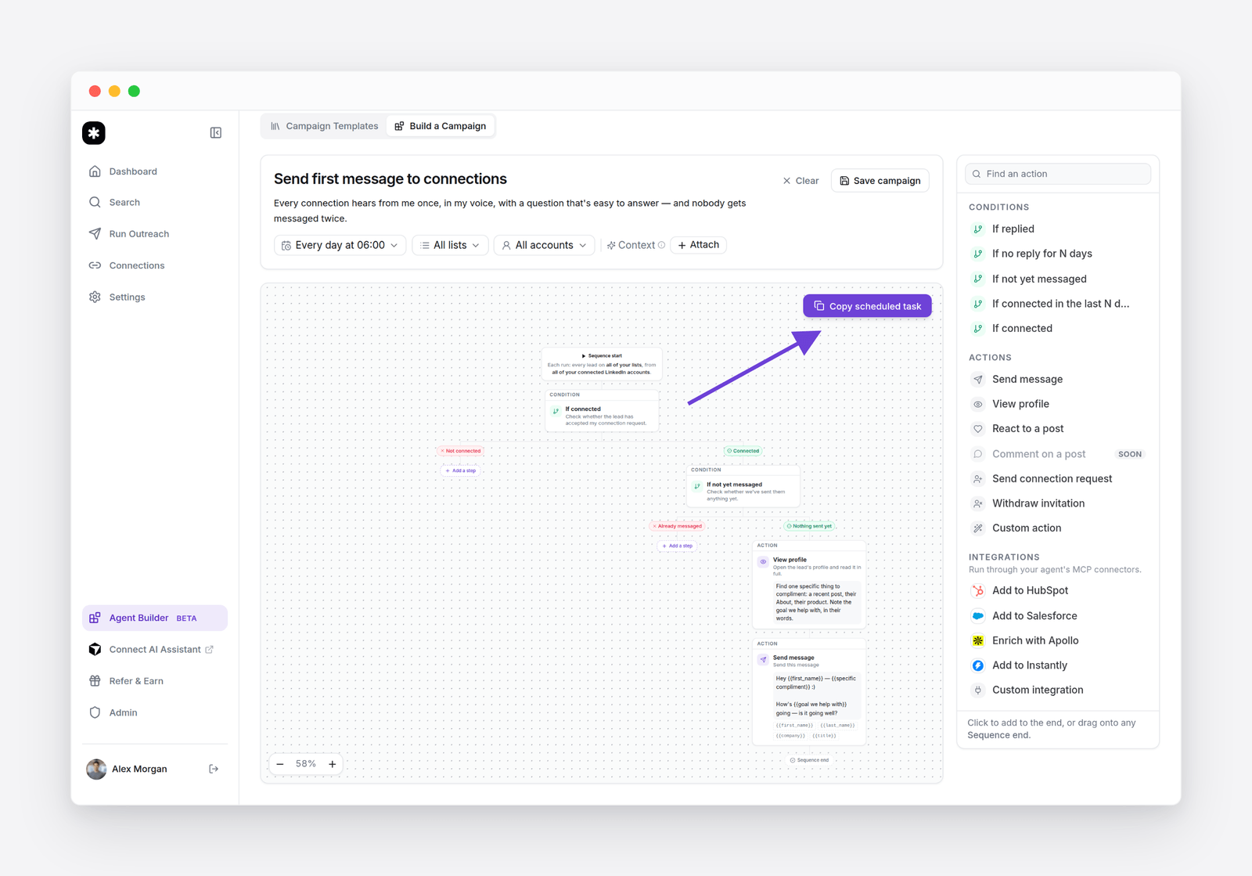1252x876 pixels.
Task: Click Alex Morgan's profile avatar
Action: 96,769
